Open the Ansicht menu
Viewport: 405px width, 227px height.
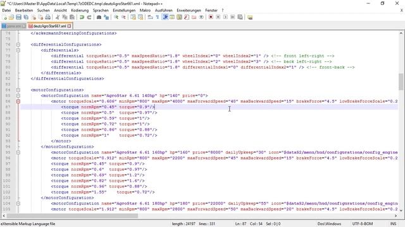[x=61, y=10]
